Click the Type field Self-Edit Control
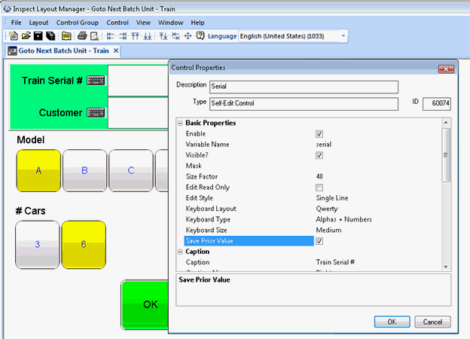 click(304, 104)
